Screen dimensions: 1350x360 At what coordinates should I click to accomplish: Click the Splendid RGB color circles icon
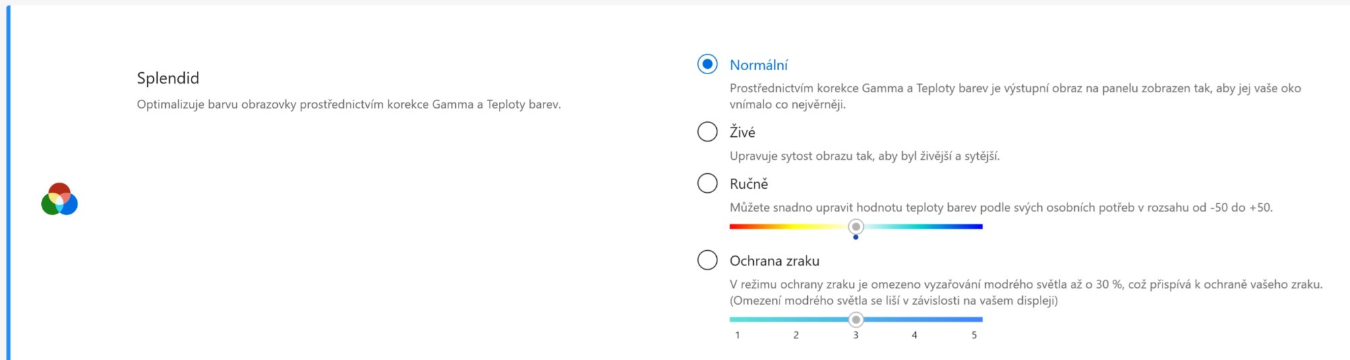point(59,200)
